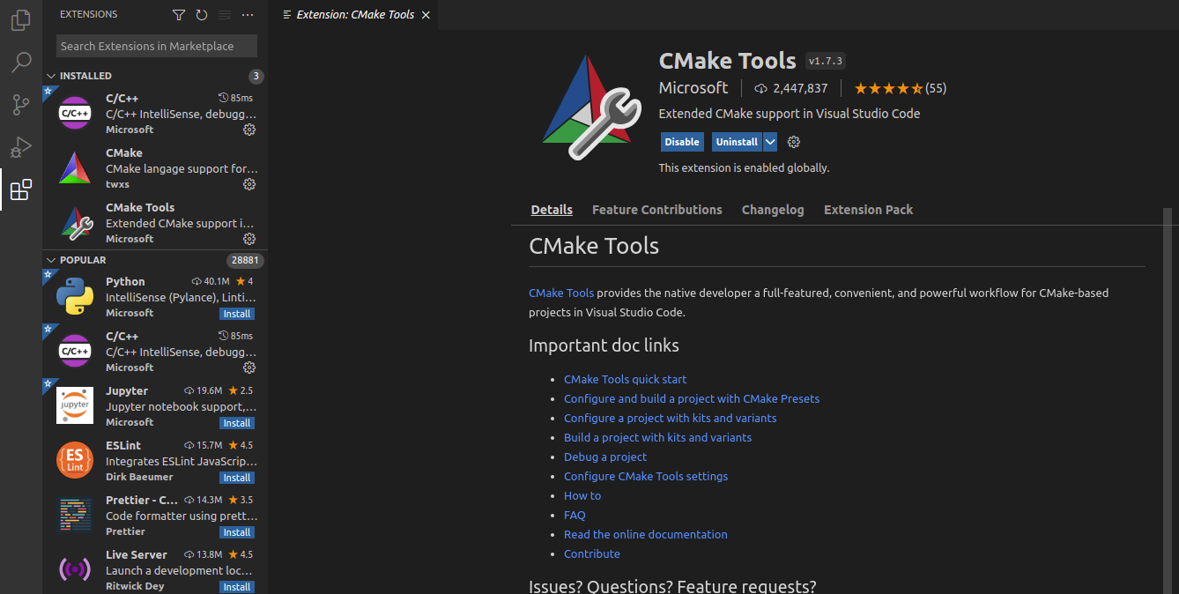Open the Search view in activity bar
1179x594 pixels.
21,63
